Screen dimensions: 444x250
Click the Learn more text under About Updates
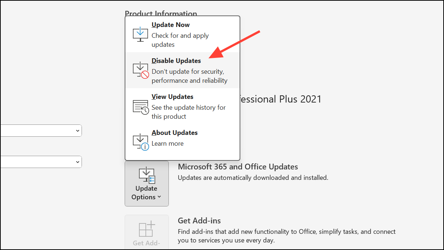pos(167,143)
